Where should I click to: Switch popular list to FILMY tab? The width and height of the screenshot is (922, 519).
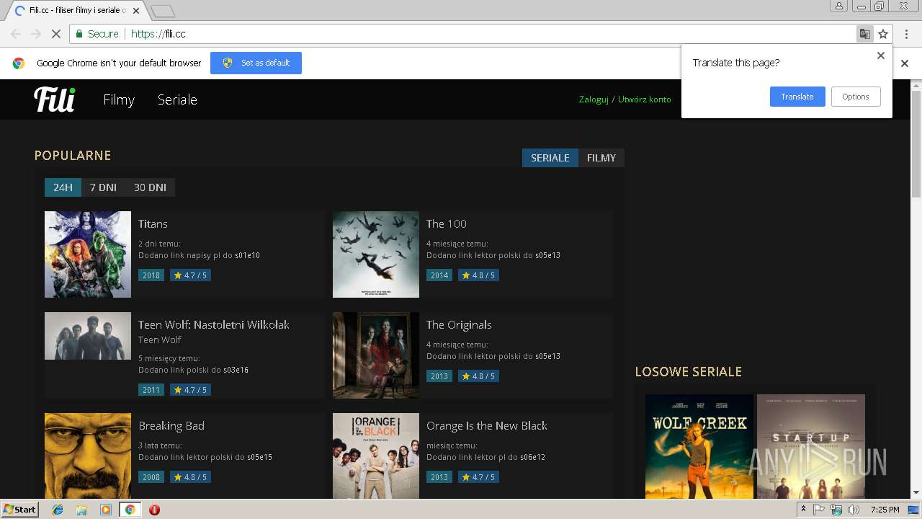coord(601,158)
